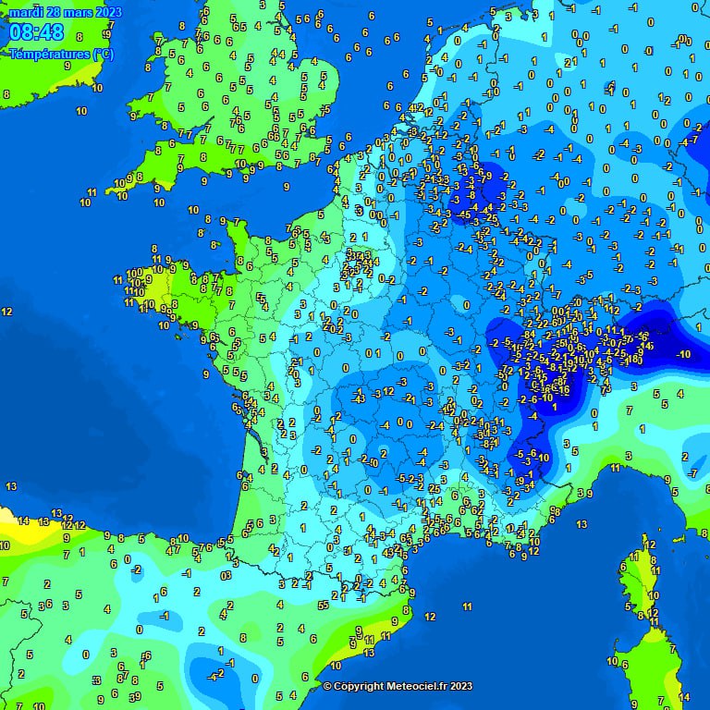Click the 12 in sea east of Spanish coast
Viewport: 710px width, 710px height.
[x=430, y=616]
